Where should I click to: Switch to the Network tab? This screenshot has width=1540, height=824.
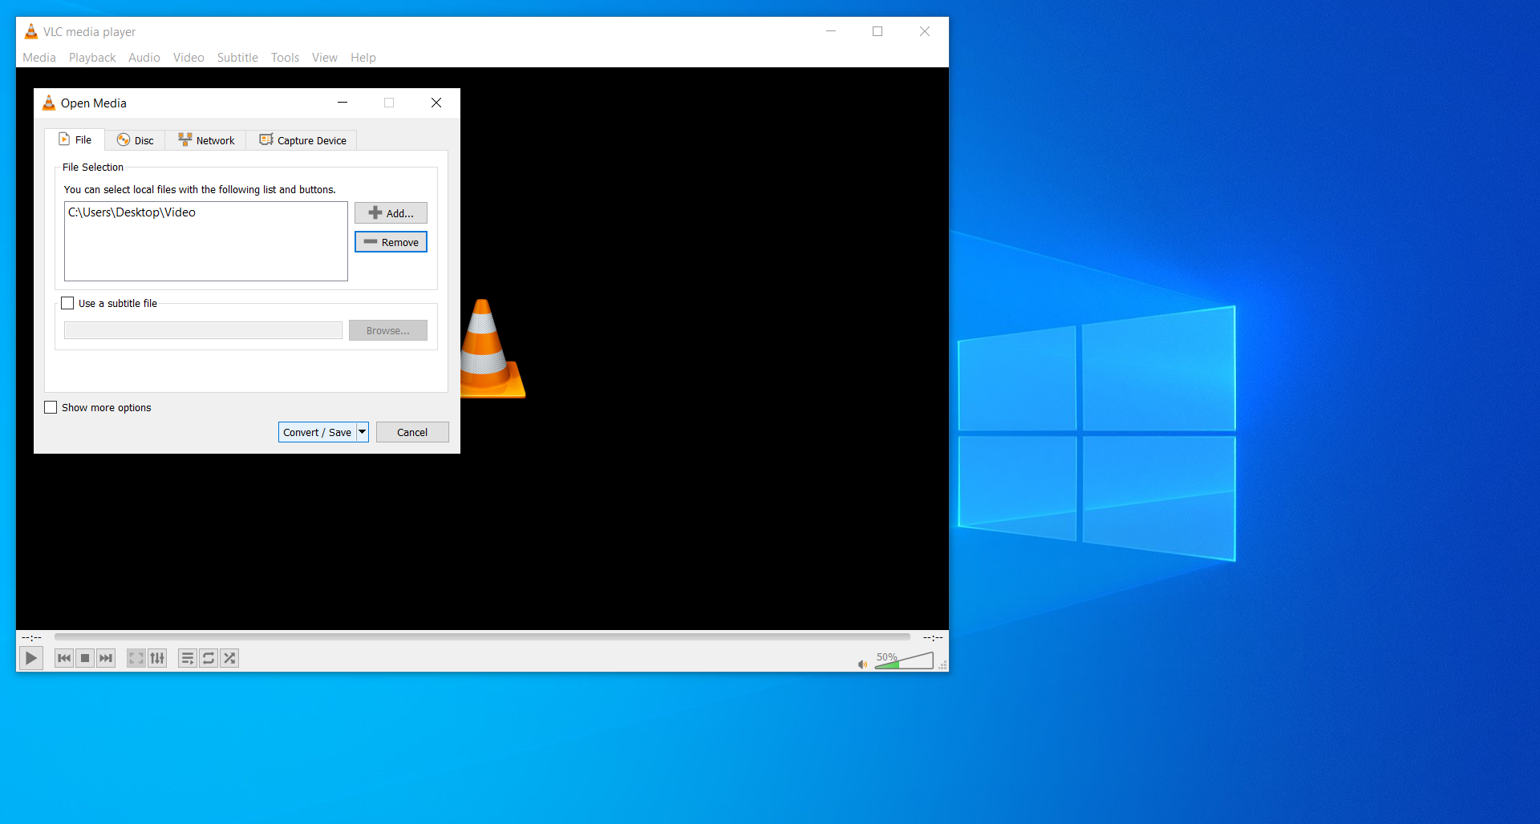tap(206, 140)
